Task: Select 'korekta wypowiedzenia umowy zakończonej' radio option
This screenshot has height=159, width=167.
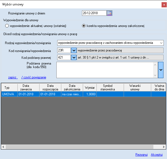Action: pyautogui.click(x=84, y=26)
